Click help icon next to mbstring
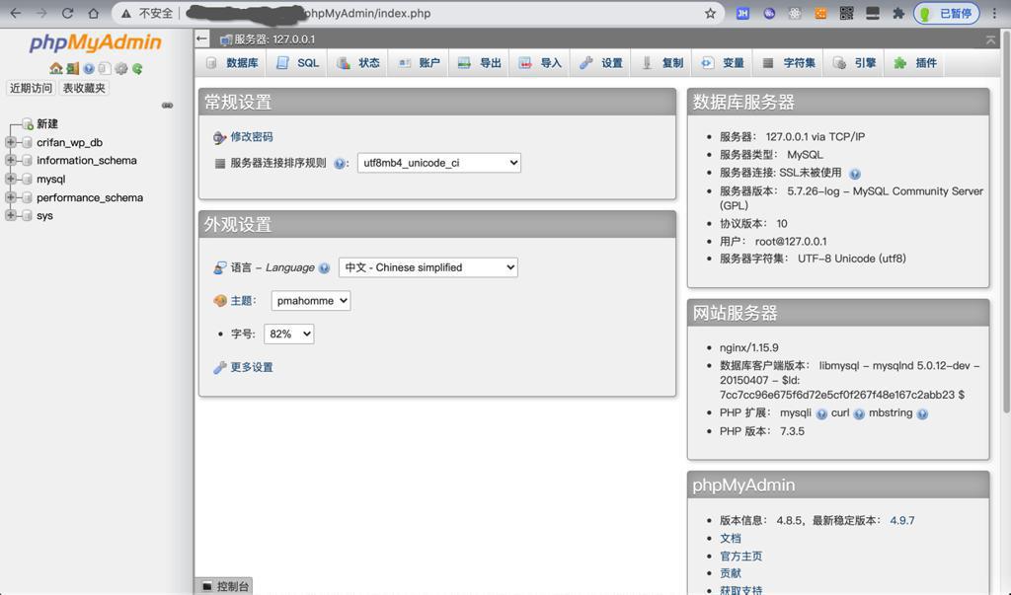1011x595 pixels. point(922,413)
